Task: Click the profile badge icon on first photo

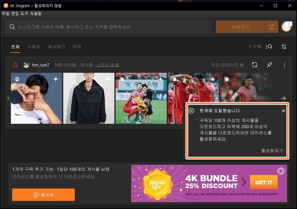Action: (17, 79)
